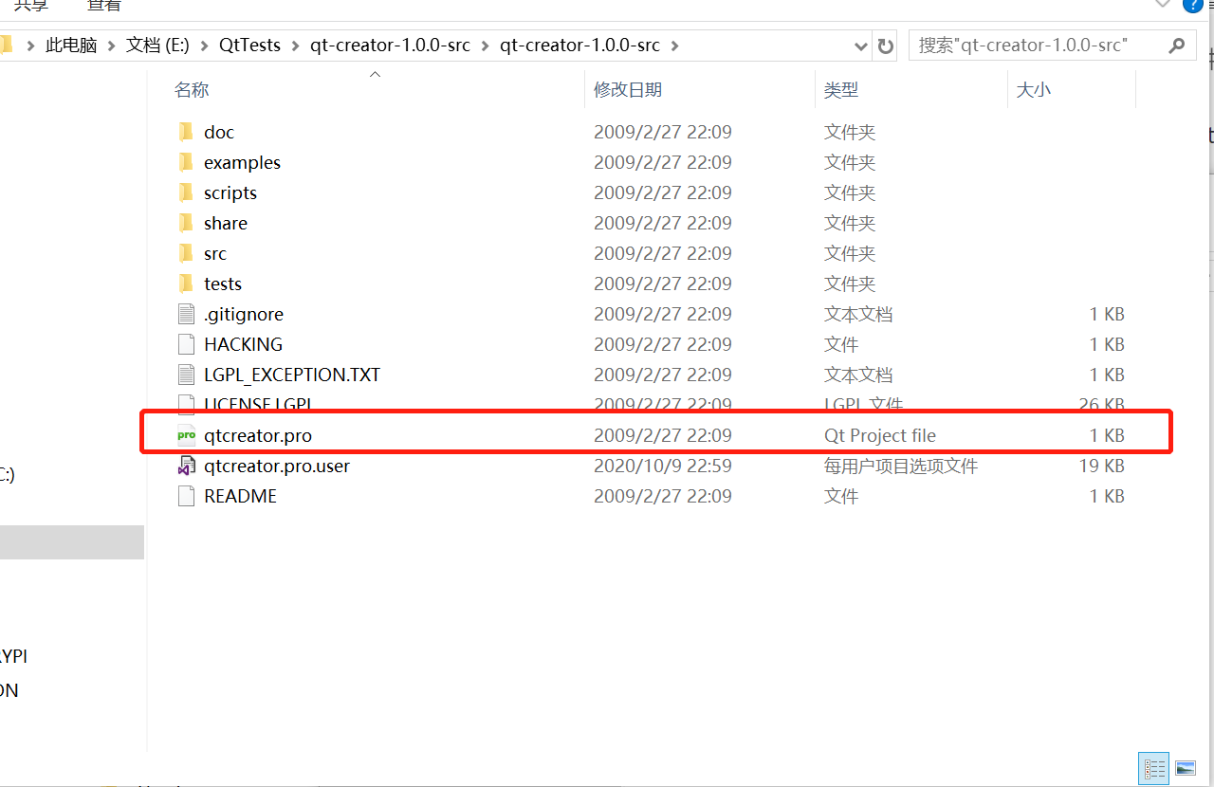Viewport: 1214px width, 787px height.
Task: Sort by the 名称 column header
Action: (x=192, y=90)
